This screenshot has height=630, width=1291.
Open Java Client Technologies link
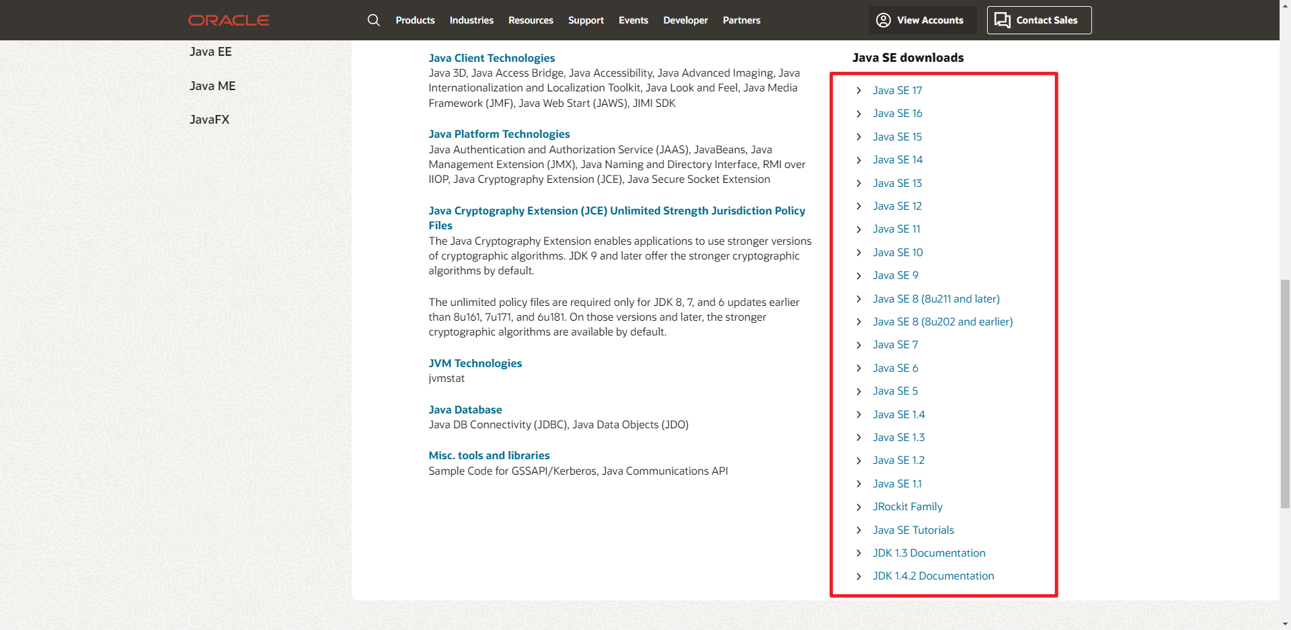pyautogui.click(x=492, y=58)
